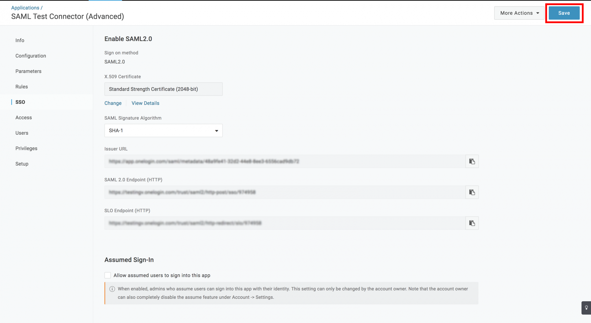Select the Rules tab

pyautogui.click(x=22, y=87)
